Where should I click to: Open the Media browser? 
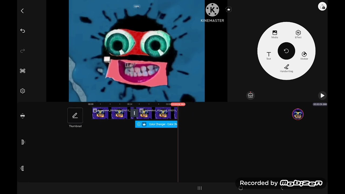pyautogui.click(x=275, y=34)
